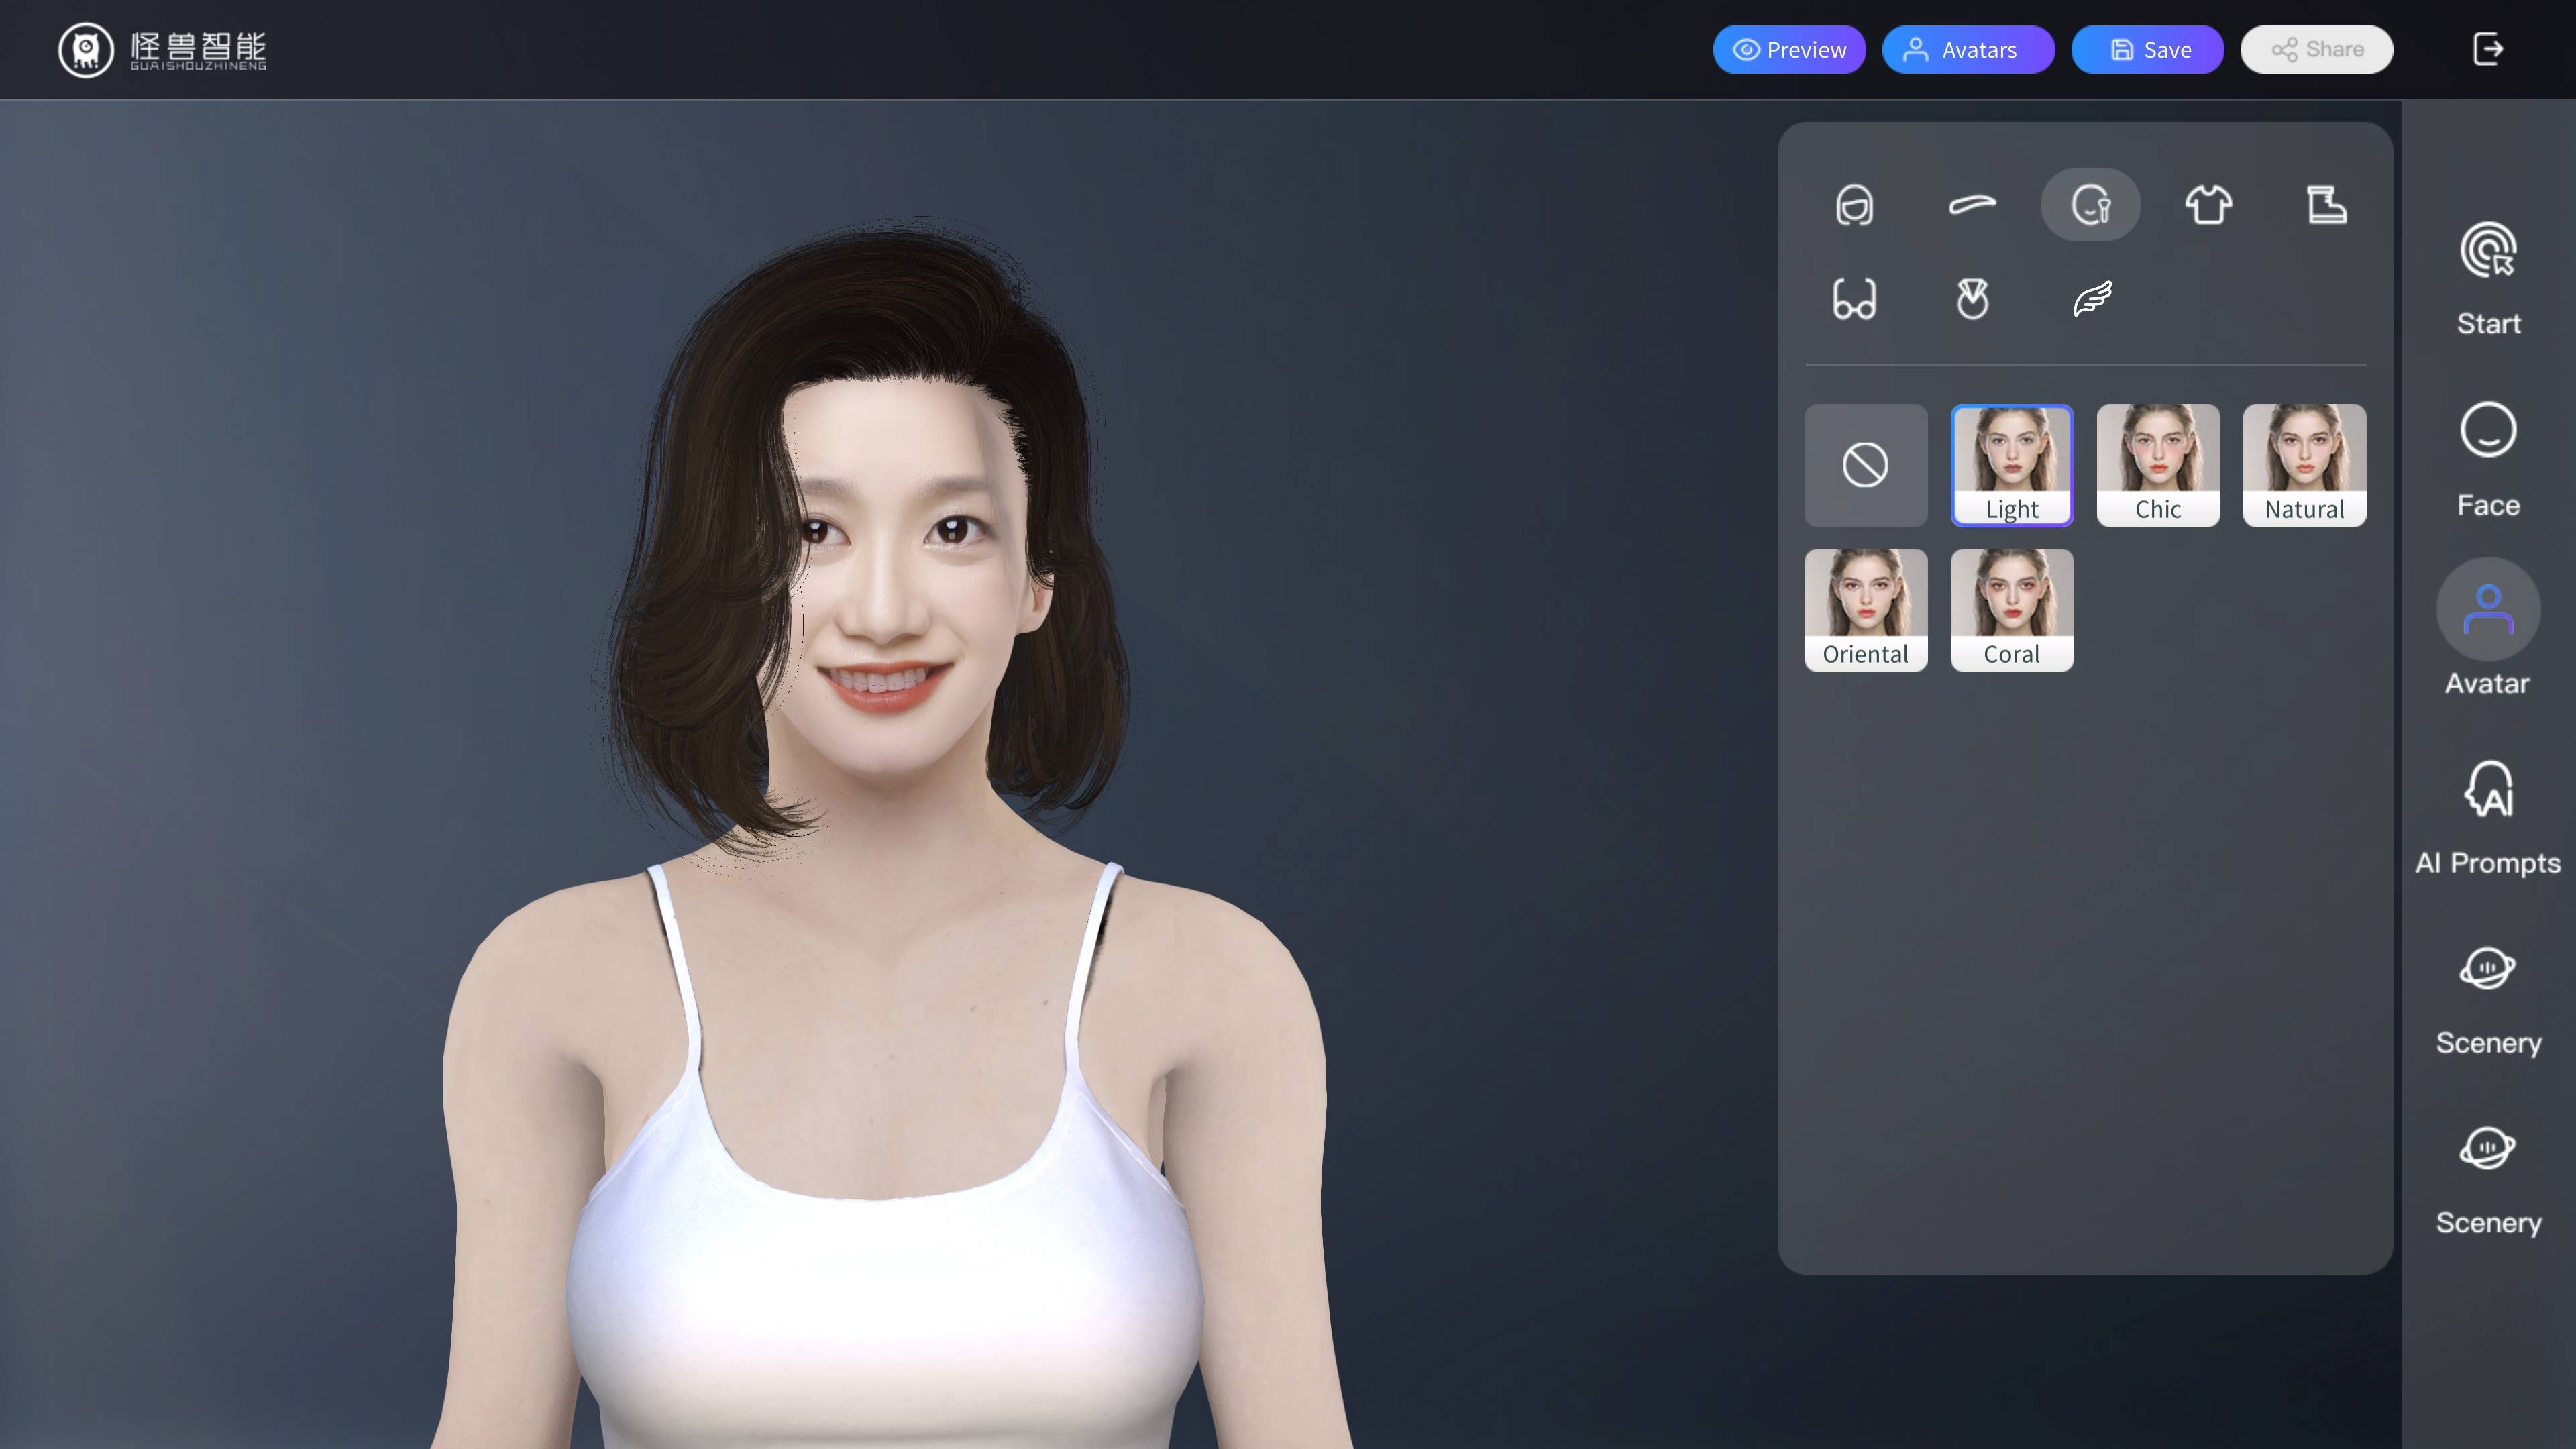Open the Avatars menu

point(1969,48)
